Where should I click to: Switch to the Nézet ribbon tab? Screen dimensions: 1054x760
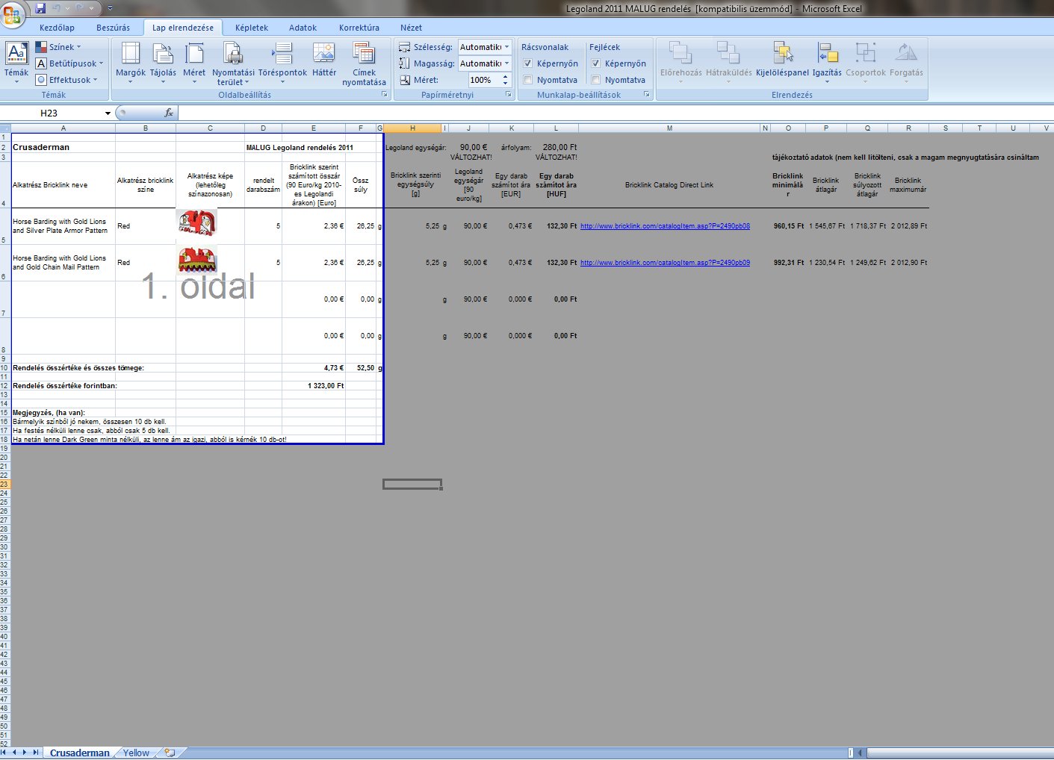[x=411, y=28]
